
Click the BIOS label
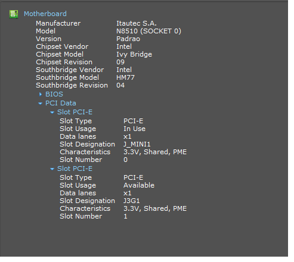click(54, 94)
